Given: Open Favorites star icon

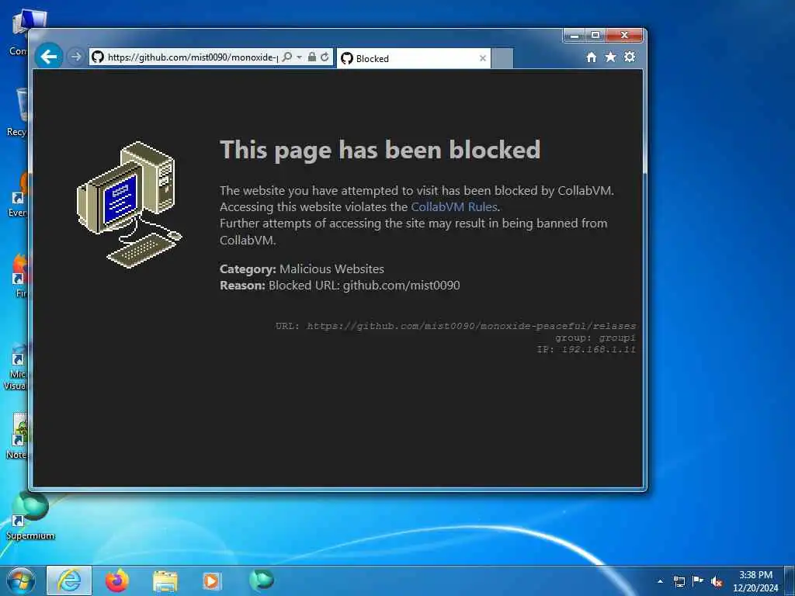Looking at the screenshot, I should (610, 57).
